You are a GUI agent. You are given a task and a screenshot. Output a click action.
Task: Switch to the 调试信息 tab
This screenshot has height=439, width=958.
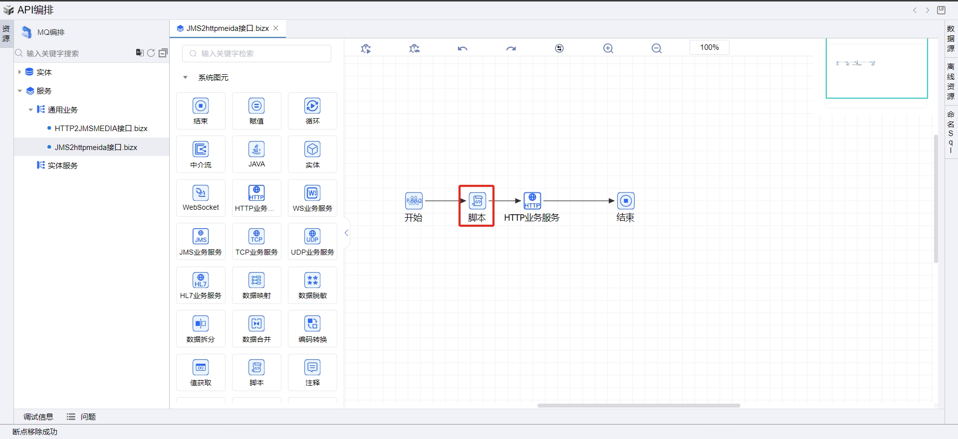click(38, 417)
